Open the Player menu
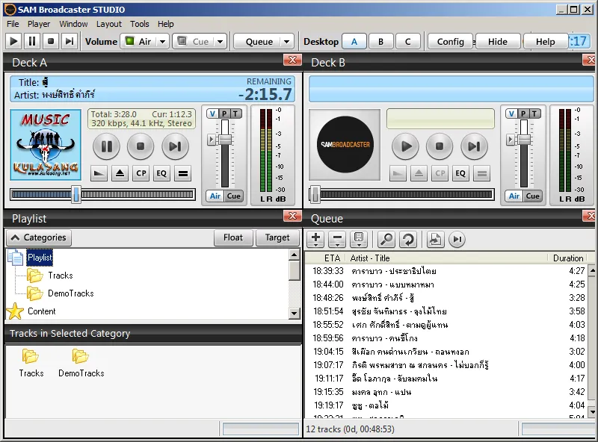The width and height of the screenshot is (598, 442). (x=39, y=24)
